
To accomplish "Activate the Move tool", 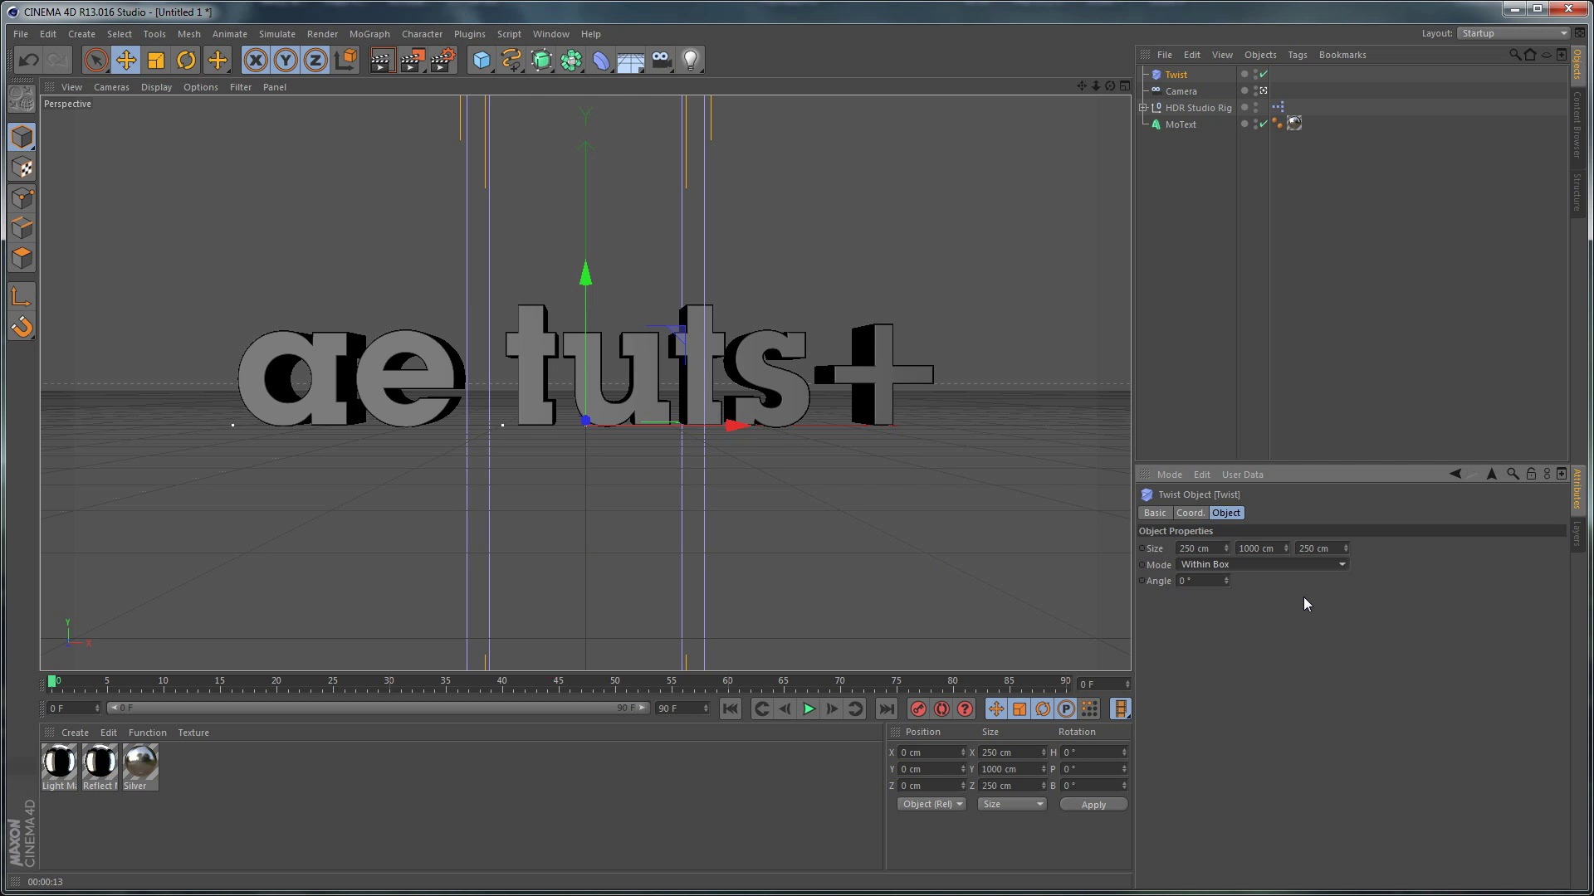I will [126, 60].
